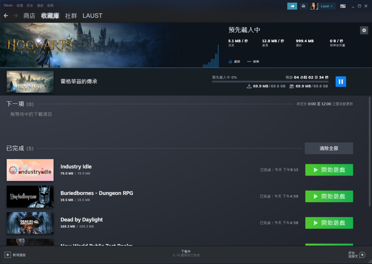Click the Industry Idle title
Viewport: 372px width, 264px height.
(x=76, y=167)
